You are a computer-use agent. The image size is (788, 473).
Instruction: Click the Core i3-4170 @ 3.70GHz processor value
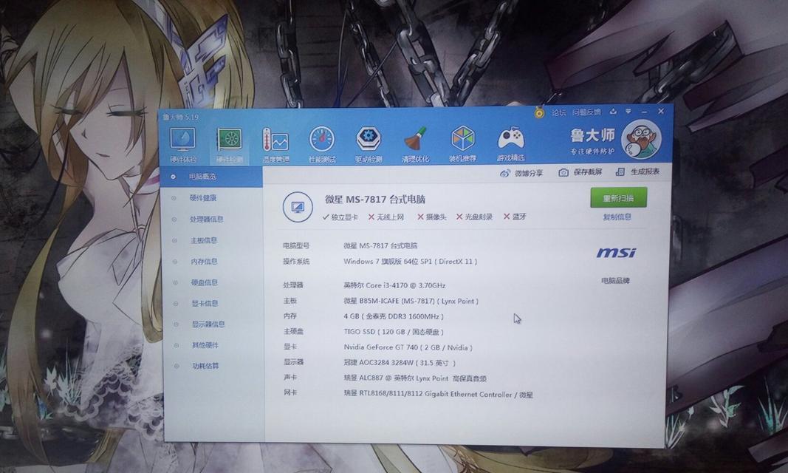[394, 285]
